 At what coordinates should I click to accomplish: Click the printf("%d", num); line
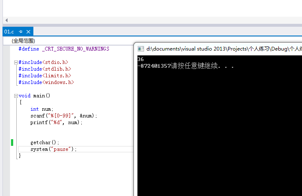pyautogui.click(x=56, y=122)
